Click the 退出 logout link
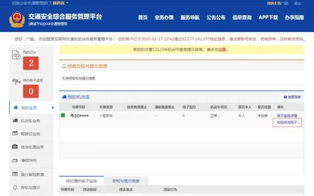The width and height of the screenshot is (314, 196). coord(297,3)
